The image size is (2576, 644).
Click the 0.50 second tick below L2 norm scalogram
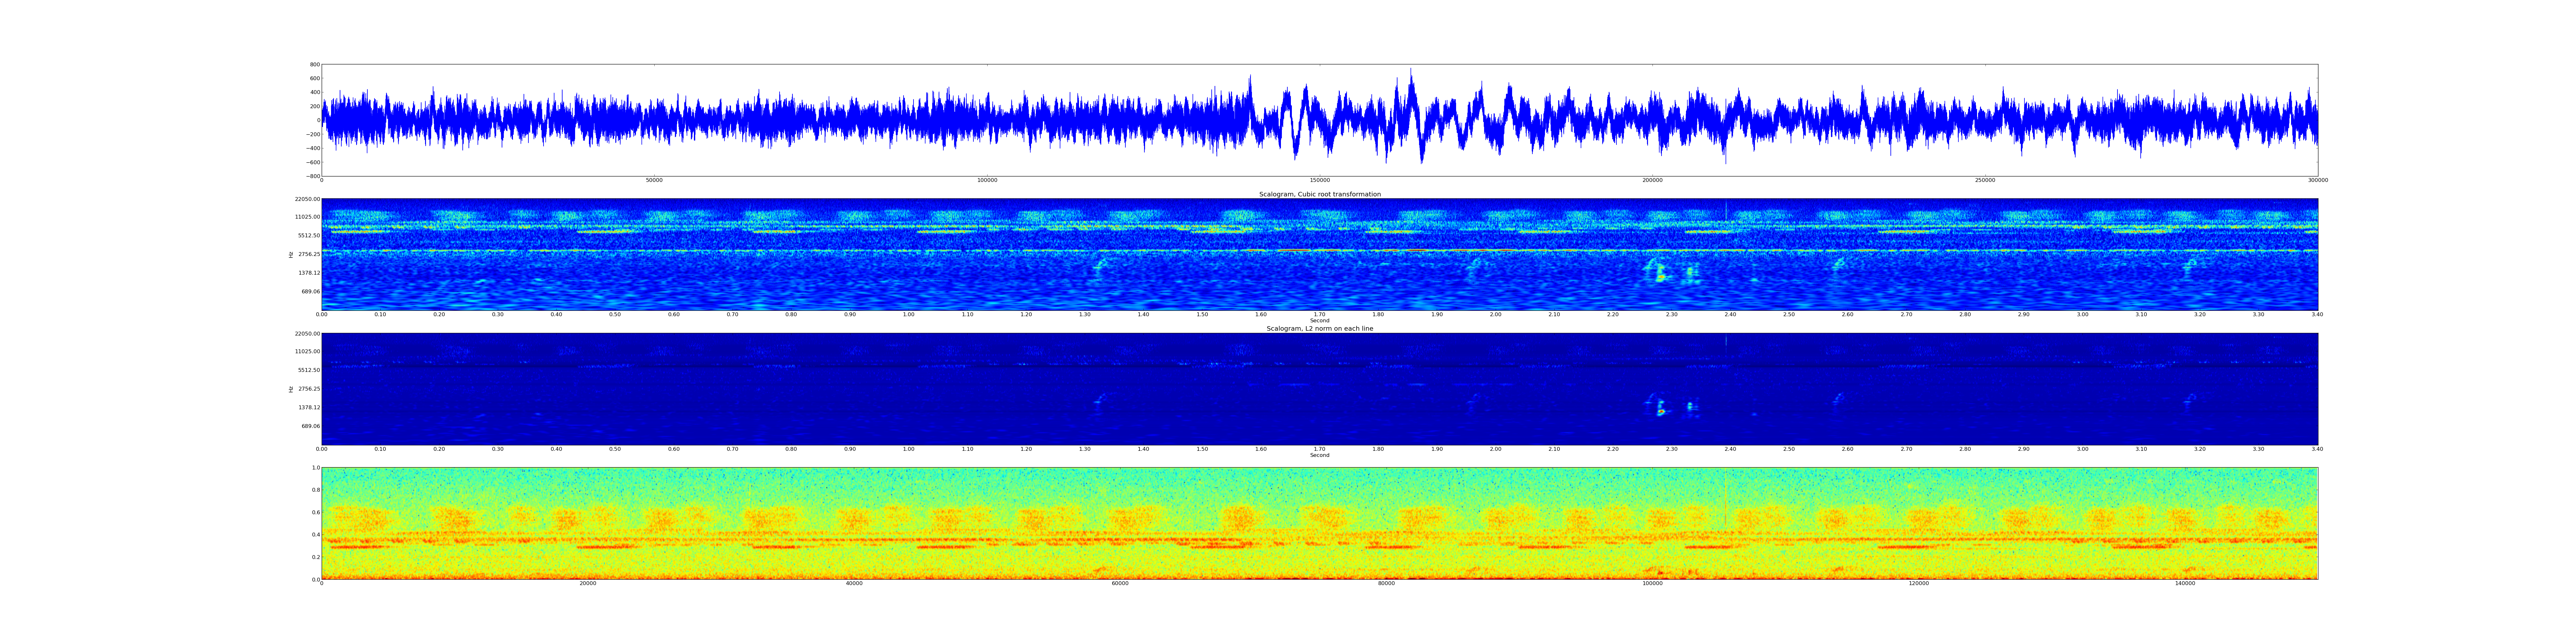click(x=615, y=449)
